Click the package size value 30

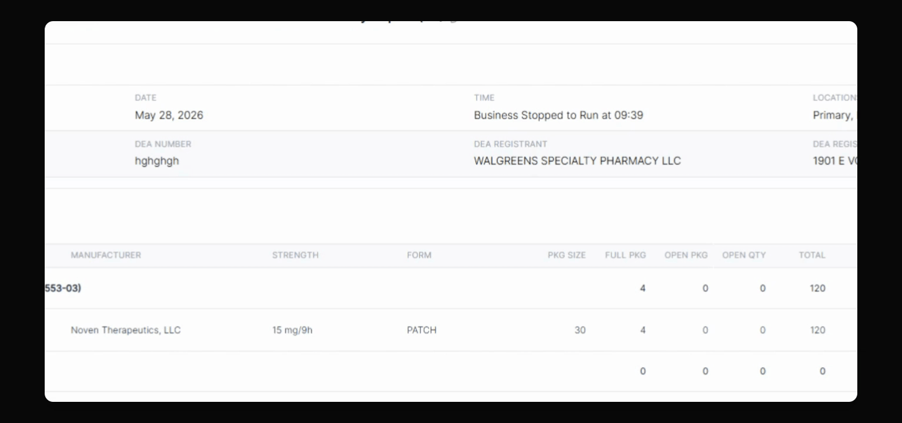580,330
